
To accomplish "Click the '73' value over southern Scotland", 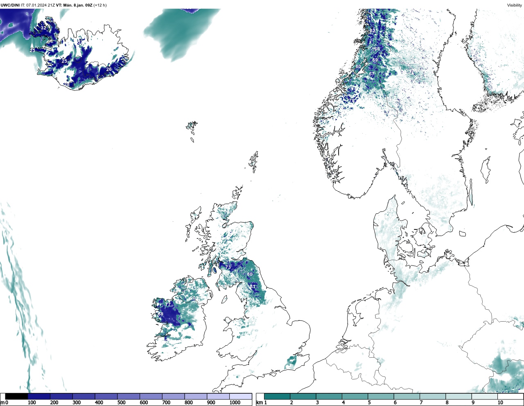I will 228,267.
